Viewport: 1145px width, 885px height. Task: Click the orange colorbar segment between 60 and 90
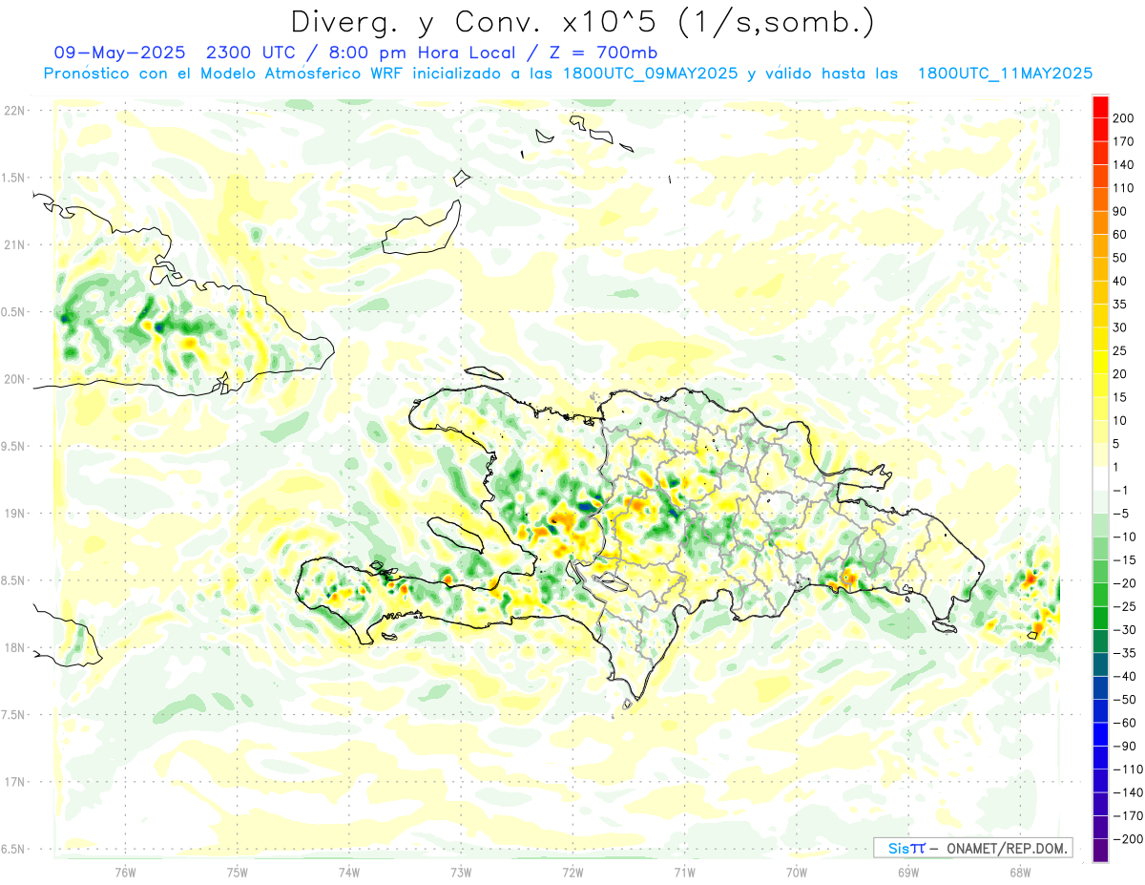point(1100,222)
